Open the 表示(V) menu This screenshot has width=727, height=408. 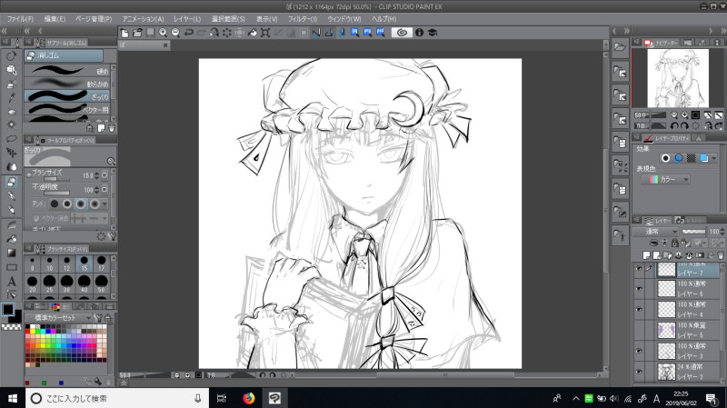click(266, 19)
